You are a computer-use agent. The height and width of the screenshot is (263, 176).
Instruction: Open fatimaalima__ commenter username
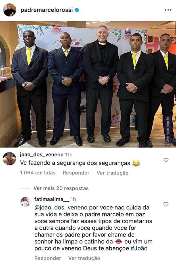(x=52, y=199)
